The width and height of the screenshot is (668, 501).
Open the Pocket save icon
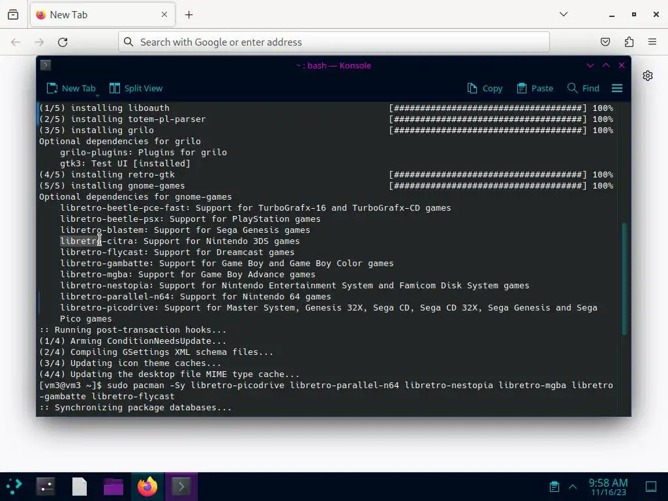pyautogui.click(x=605, y=42)
